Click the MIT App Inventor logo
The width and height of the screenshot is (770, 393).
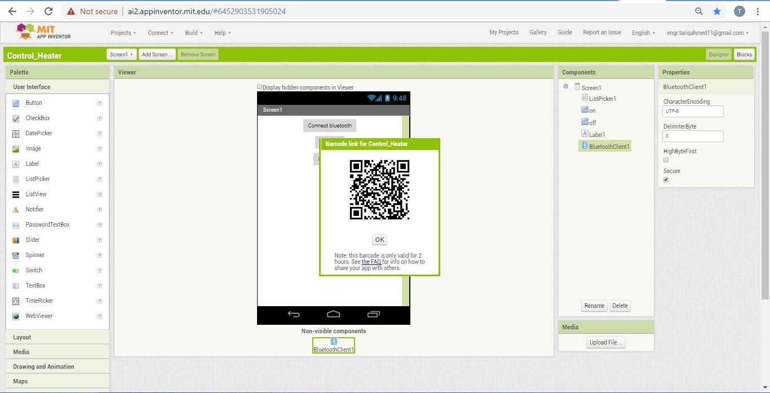click(x=43, y=32)
